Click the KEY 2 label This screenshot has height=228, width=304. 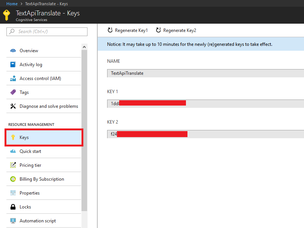tap(112, 122)
